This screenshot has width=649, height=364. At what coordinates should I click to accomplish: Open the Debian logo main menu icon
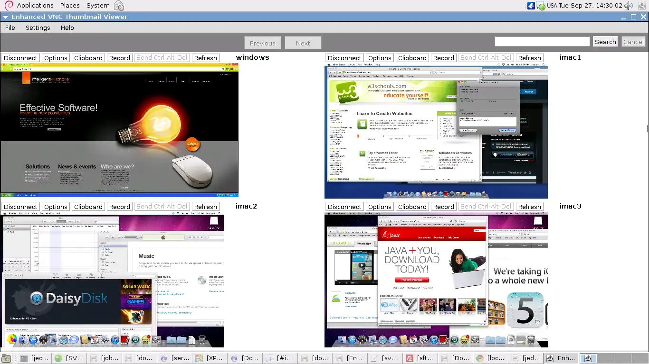tap(9, 6)
